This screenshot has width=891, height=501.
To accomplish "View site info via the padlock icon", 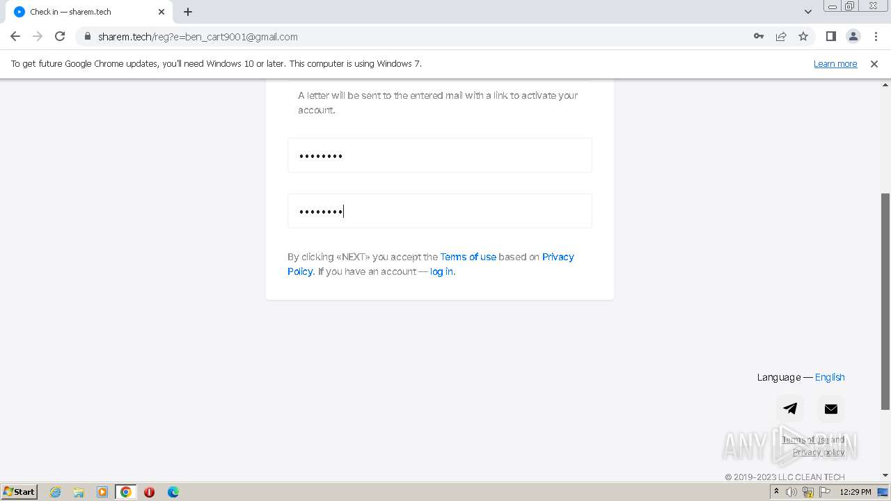I will click(88, 36).
